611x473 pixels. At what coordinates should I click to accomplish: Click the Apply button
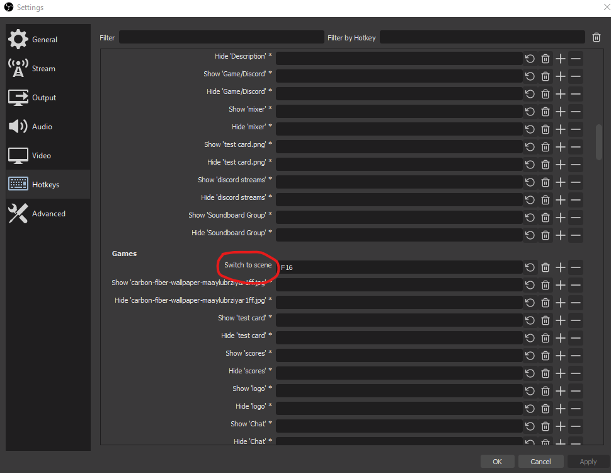pos(588,462)
